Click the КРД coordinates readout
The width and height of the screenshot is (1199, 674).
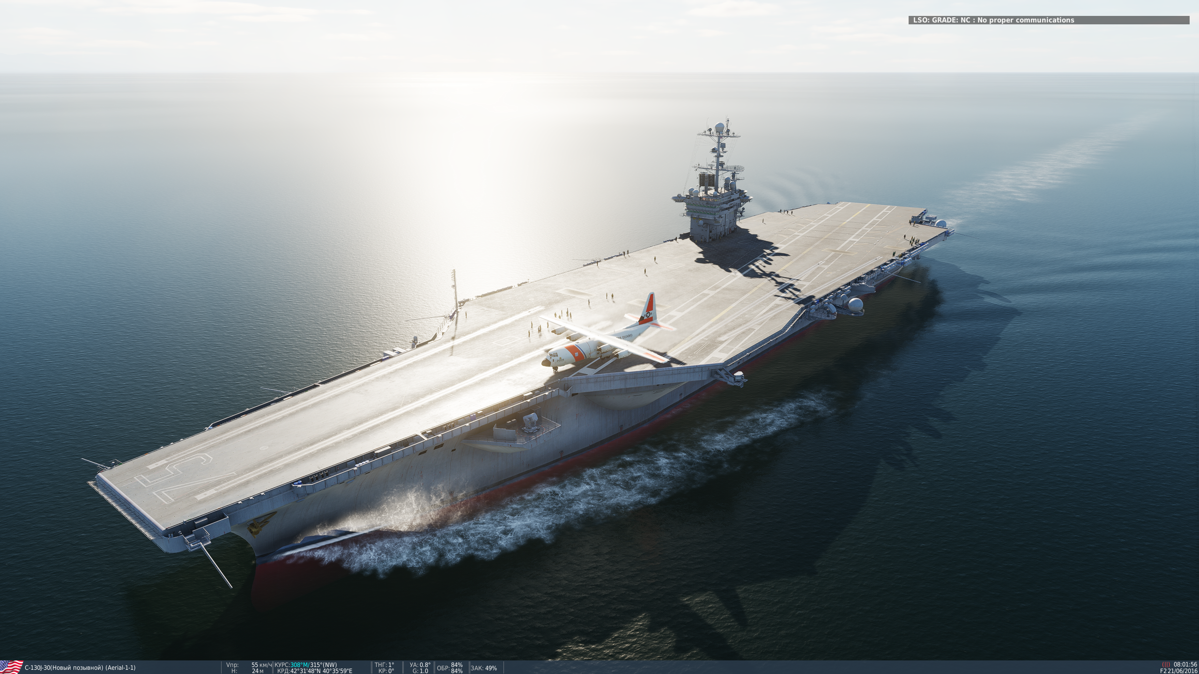[321, 671]
